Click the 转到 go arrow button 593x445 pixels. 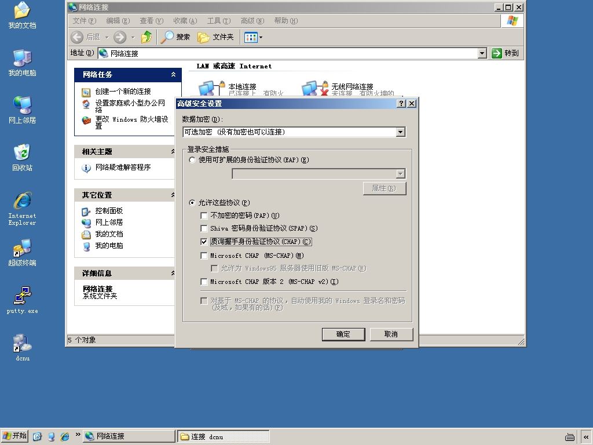(505, 53)
